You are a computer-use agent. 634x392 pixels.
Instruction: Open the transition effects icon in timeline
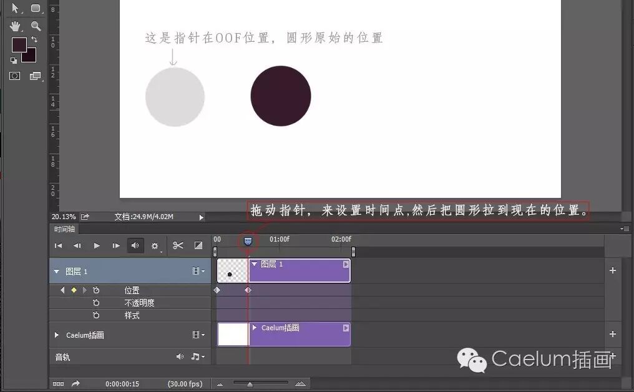click(x=198, y=245)
